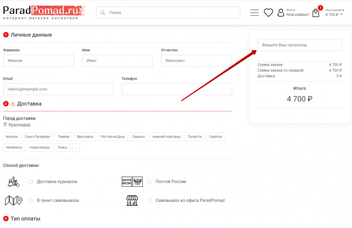Image resolution: width=352 pixels, height=228 pixels.
Task: Open Мой кабинет login link
Action: pos(298,15)
